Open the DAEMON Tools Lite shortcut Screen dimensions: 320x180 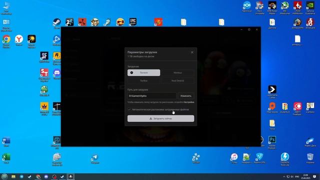(x=285, y=159)
